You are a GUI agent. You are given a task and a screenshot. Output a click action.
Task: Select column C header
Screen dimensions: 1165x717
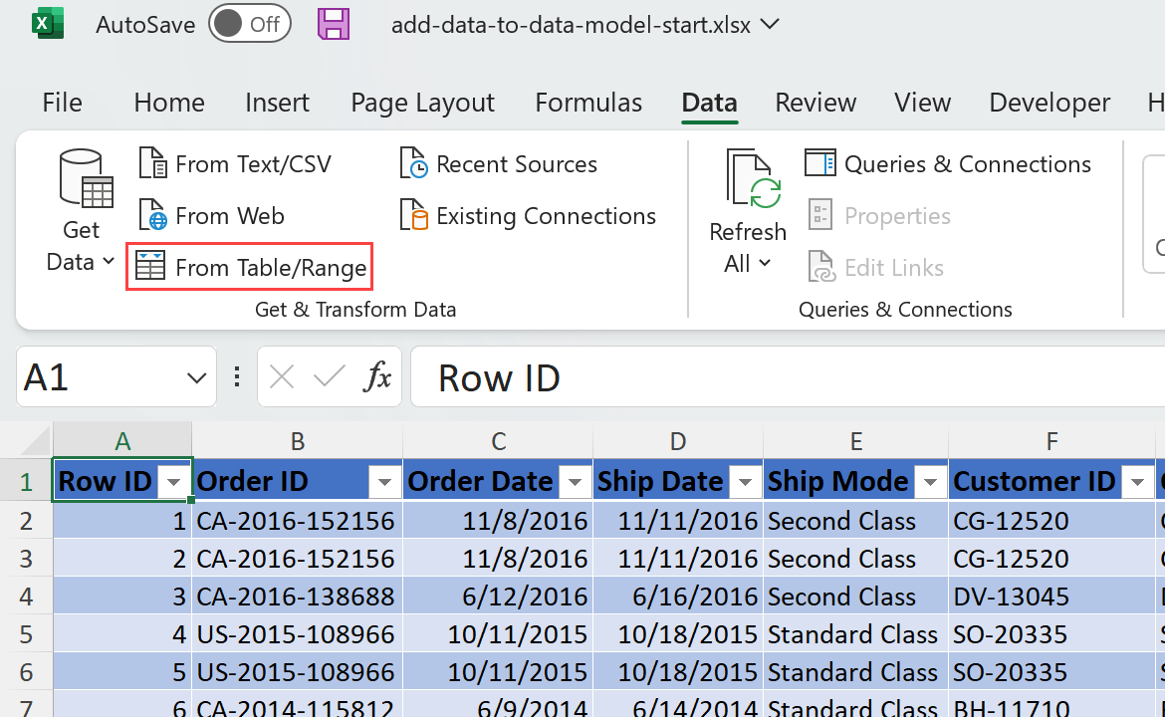498,441
